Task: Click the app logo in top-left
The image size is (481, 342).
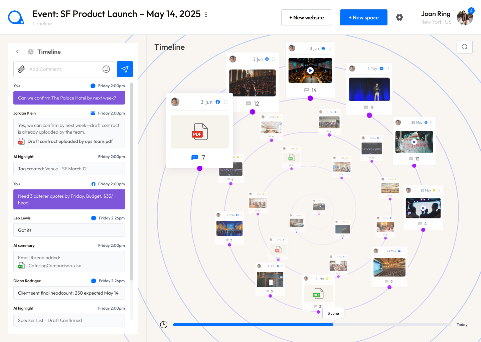Action: coord(16,17)
